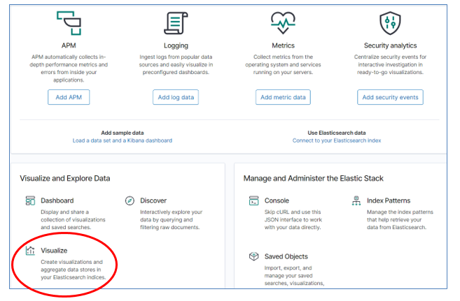This screenshot has width=460, height=301.
Task: Open the Index Patterns icon
Action: click(x=356, y=200)
